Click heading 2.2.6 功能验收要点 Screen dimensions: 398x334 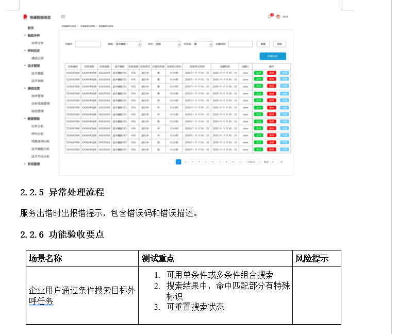pos(62,234)
